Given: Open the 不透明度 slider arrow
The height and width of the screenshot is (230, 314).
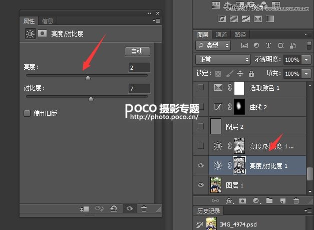Looking at the screenshot, I should coord(306,60).
